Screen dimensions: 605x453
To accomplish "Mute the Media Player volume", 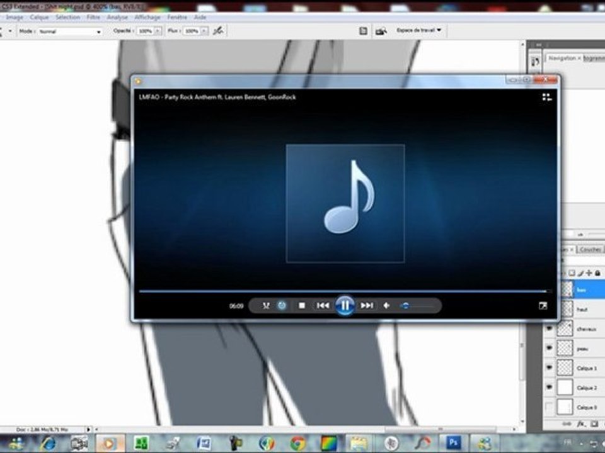I will [386, 306].
